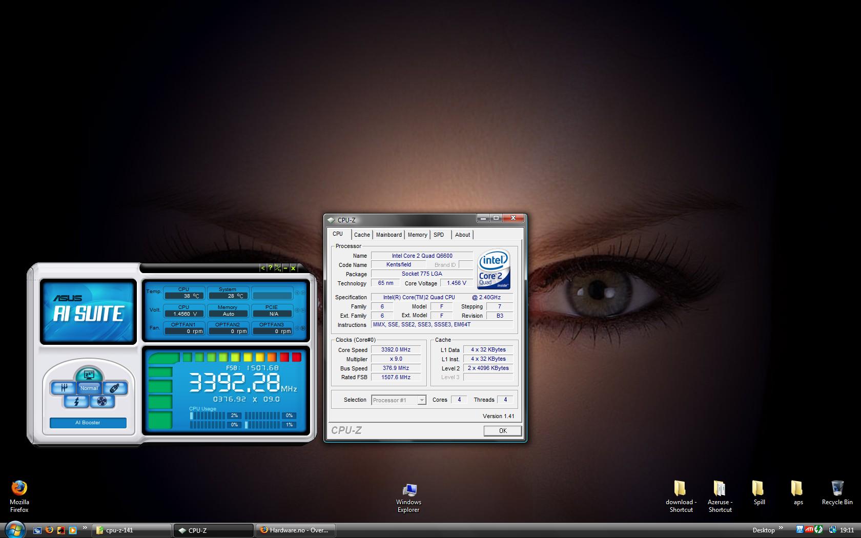Click the Multiplier value x 9.0
This screenshot has width=861, height=538.
point(396,359)
